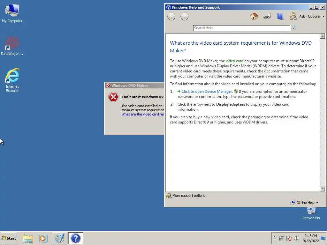This screenshot has height=245, width=327.
Task: Launch Windows Media Player from taskbar
Action: tap(43, 238)
